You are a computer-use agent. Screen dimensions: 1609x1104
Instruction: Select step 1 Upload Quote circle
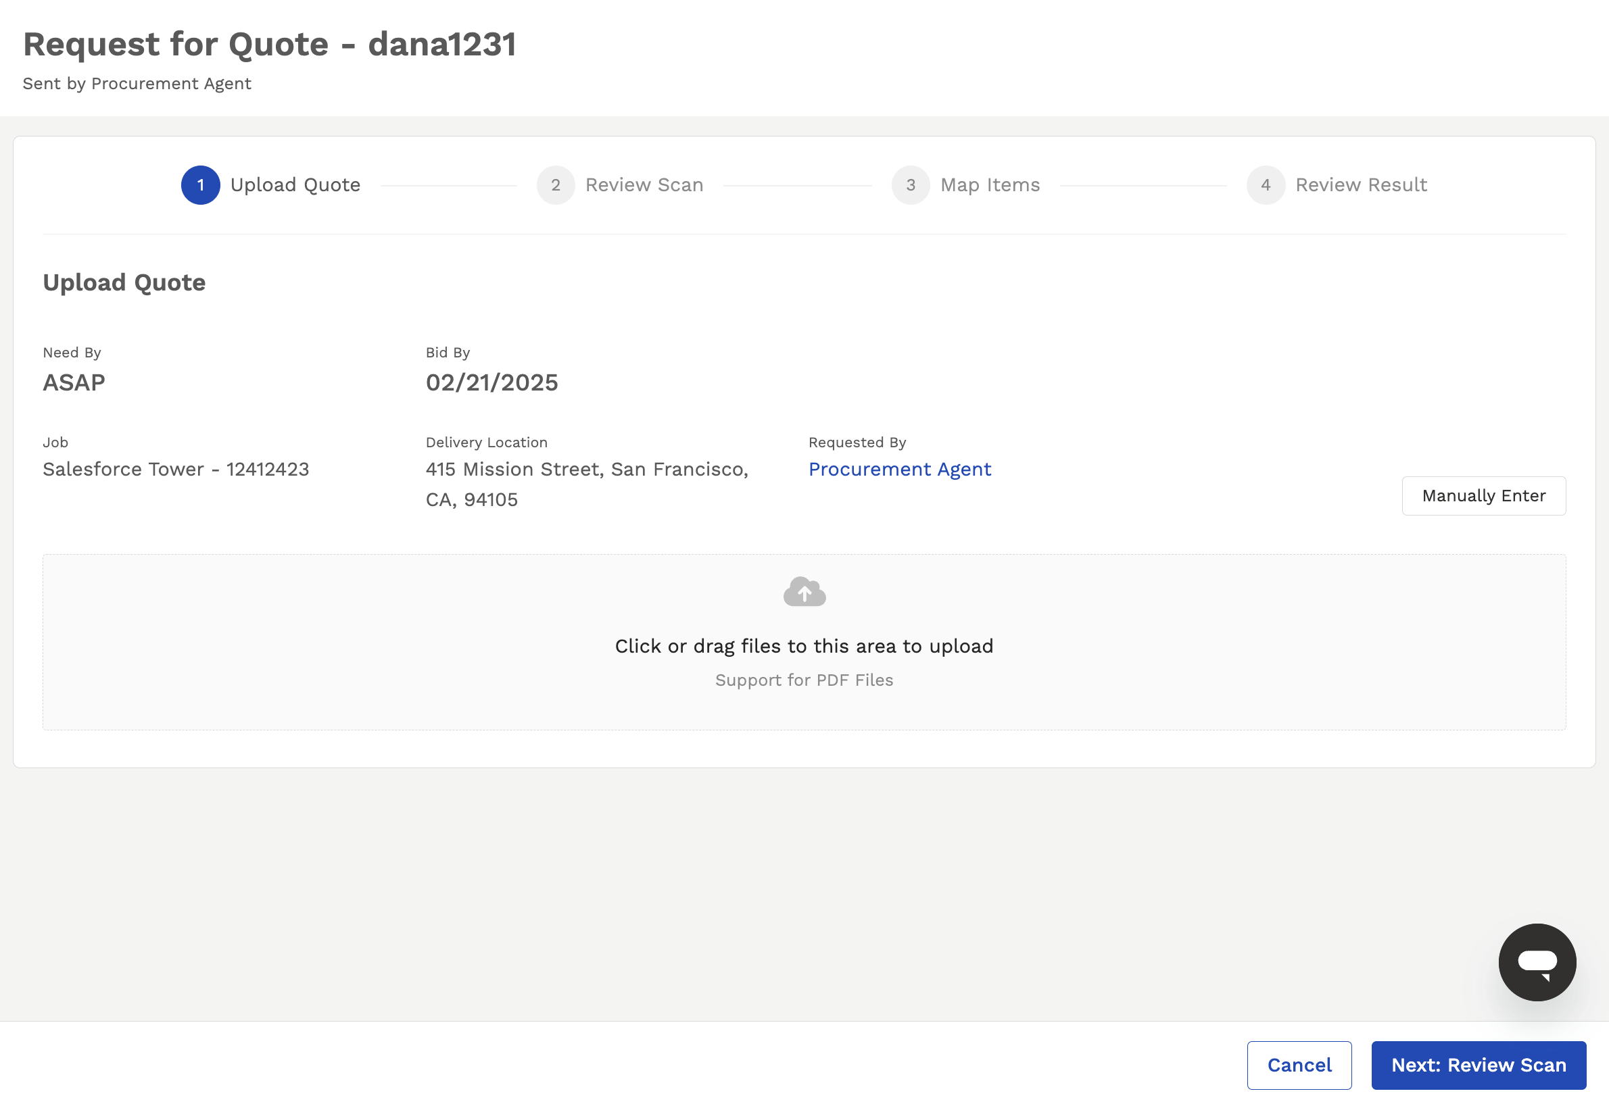[x=201, y=184]
